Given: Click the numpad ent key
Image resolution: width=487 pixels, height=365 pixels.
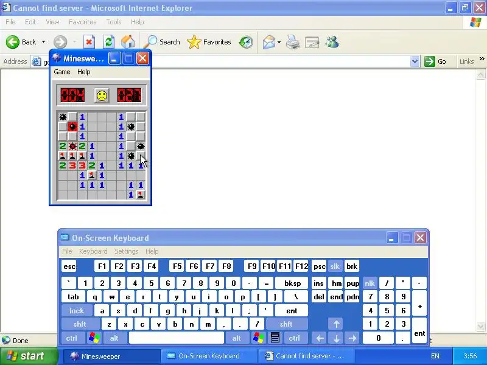Looking at the screenshot, I should [x=419, y=331].
